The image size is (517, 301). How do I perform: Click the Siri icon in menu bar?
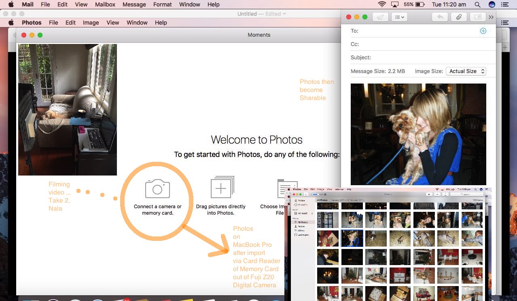pos(492,4)
